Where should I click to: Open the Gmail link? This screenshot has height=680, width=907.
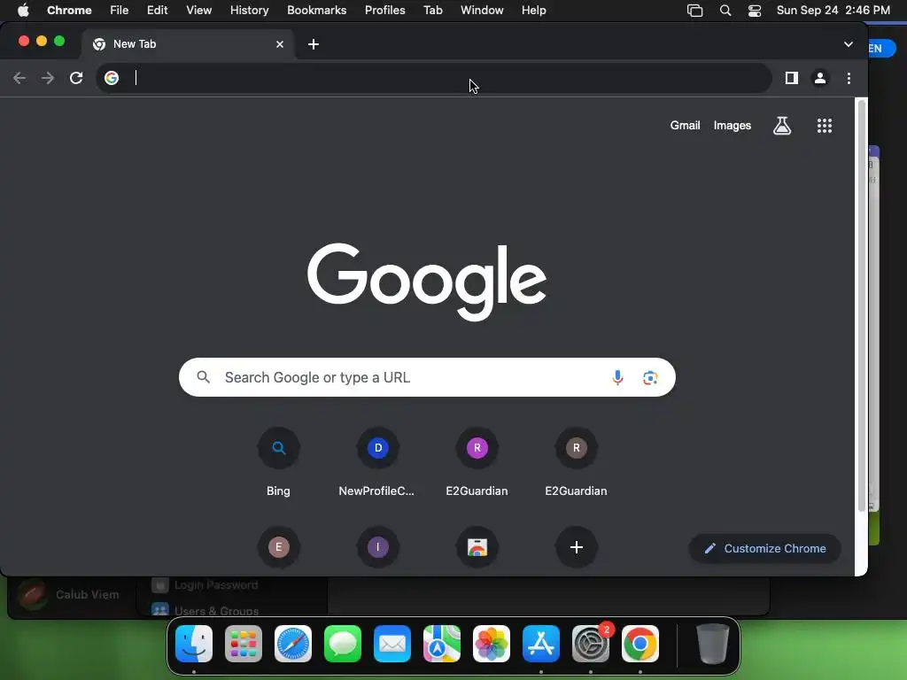685,126
